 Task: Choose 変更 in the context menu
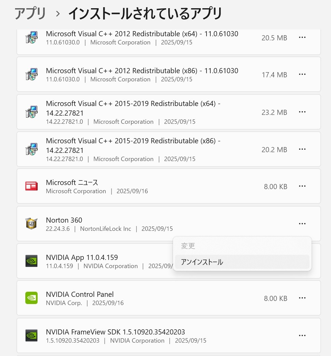(x=188, y=246)
